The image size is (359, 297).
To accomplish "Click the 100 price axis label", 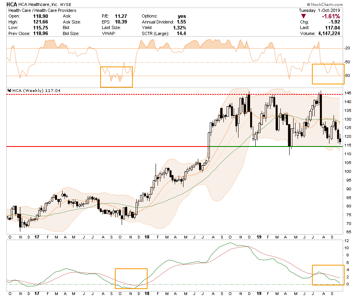I will click(x=348, y=172).
